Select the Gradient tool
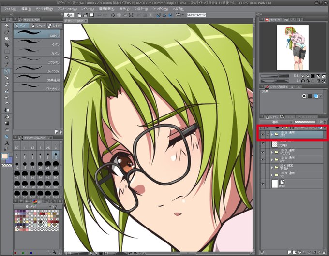329x256 pixels. click(x=7, y=123)
